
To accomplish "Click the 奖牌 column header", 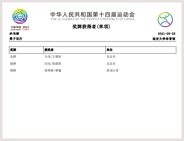I will click(x=13, y=50).
